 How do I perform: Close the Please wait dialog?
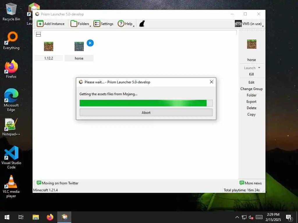(x=211, y=82)
